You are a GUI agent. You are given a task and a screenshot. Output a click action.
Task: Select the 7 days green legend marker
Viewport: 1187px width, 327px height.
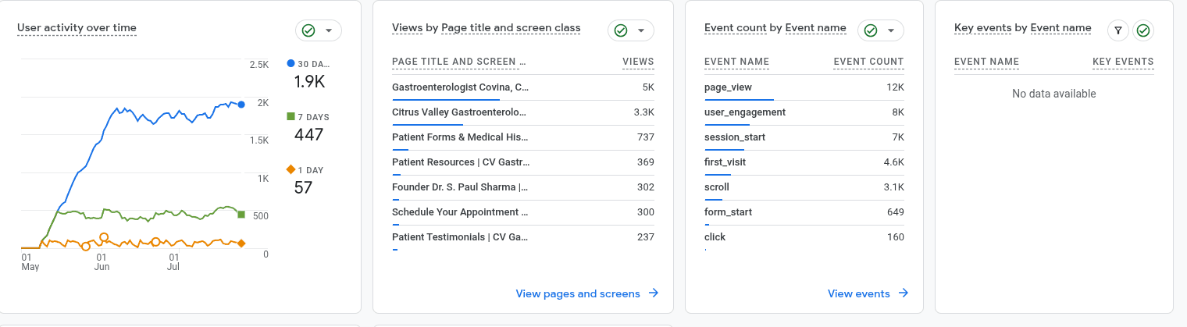coord(291,116)
